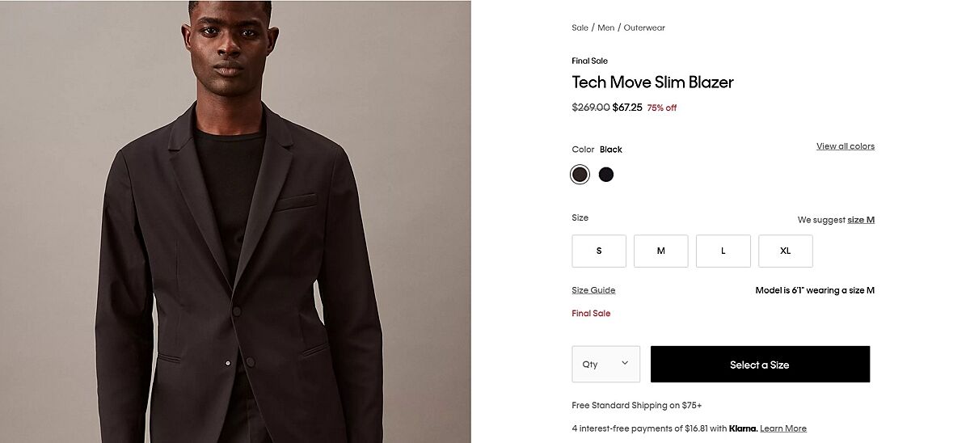The image size is (970, 443).
Task: Choose the second dark navy color swatch
Action: tap(606, 175)
